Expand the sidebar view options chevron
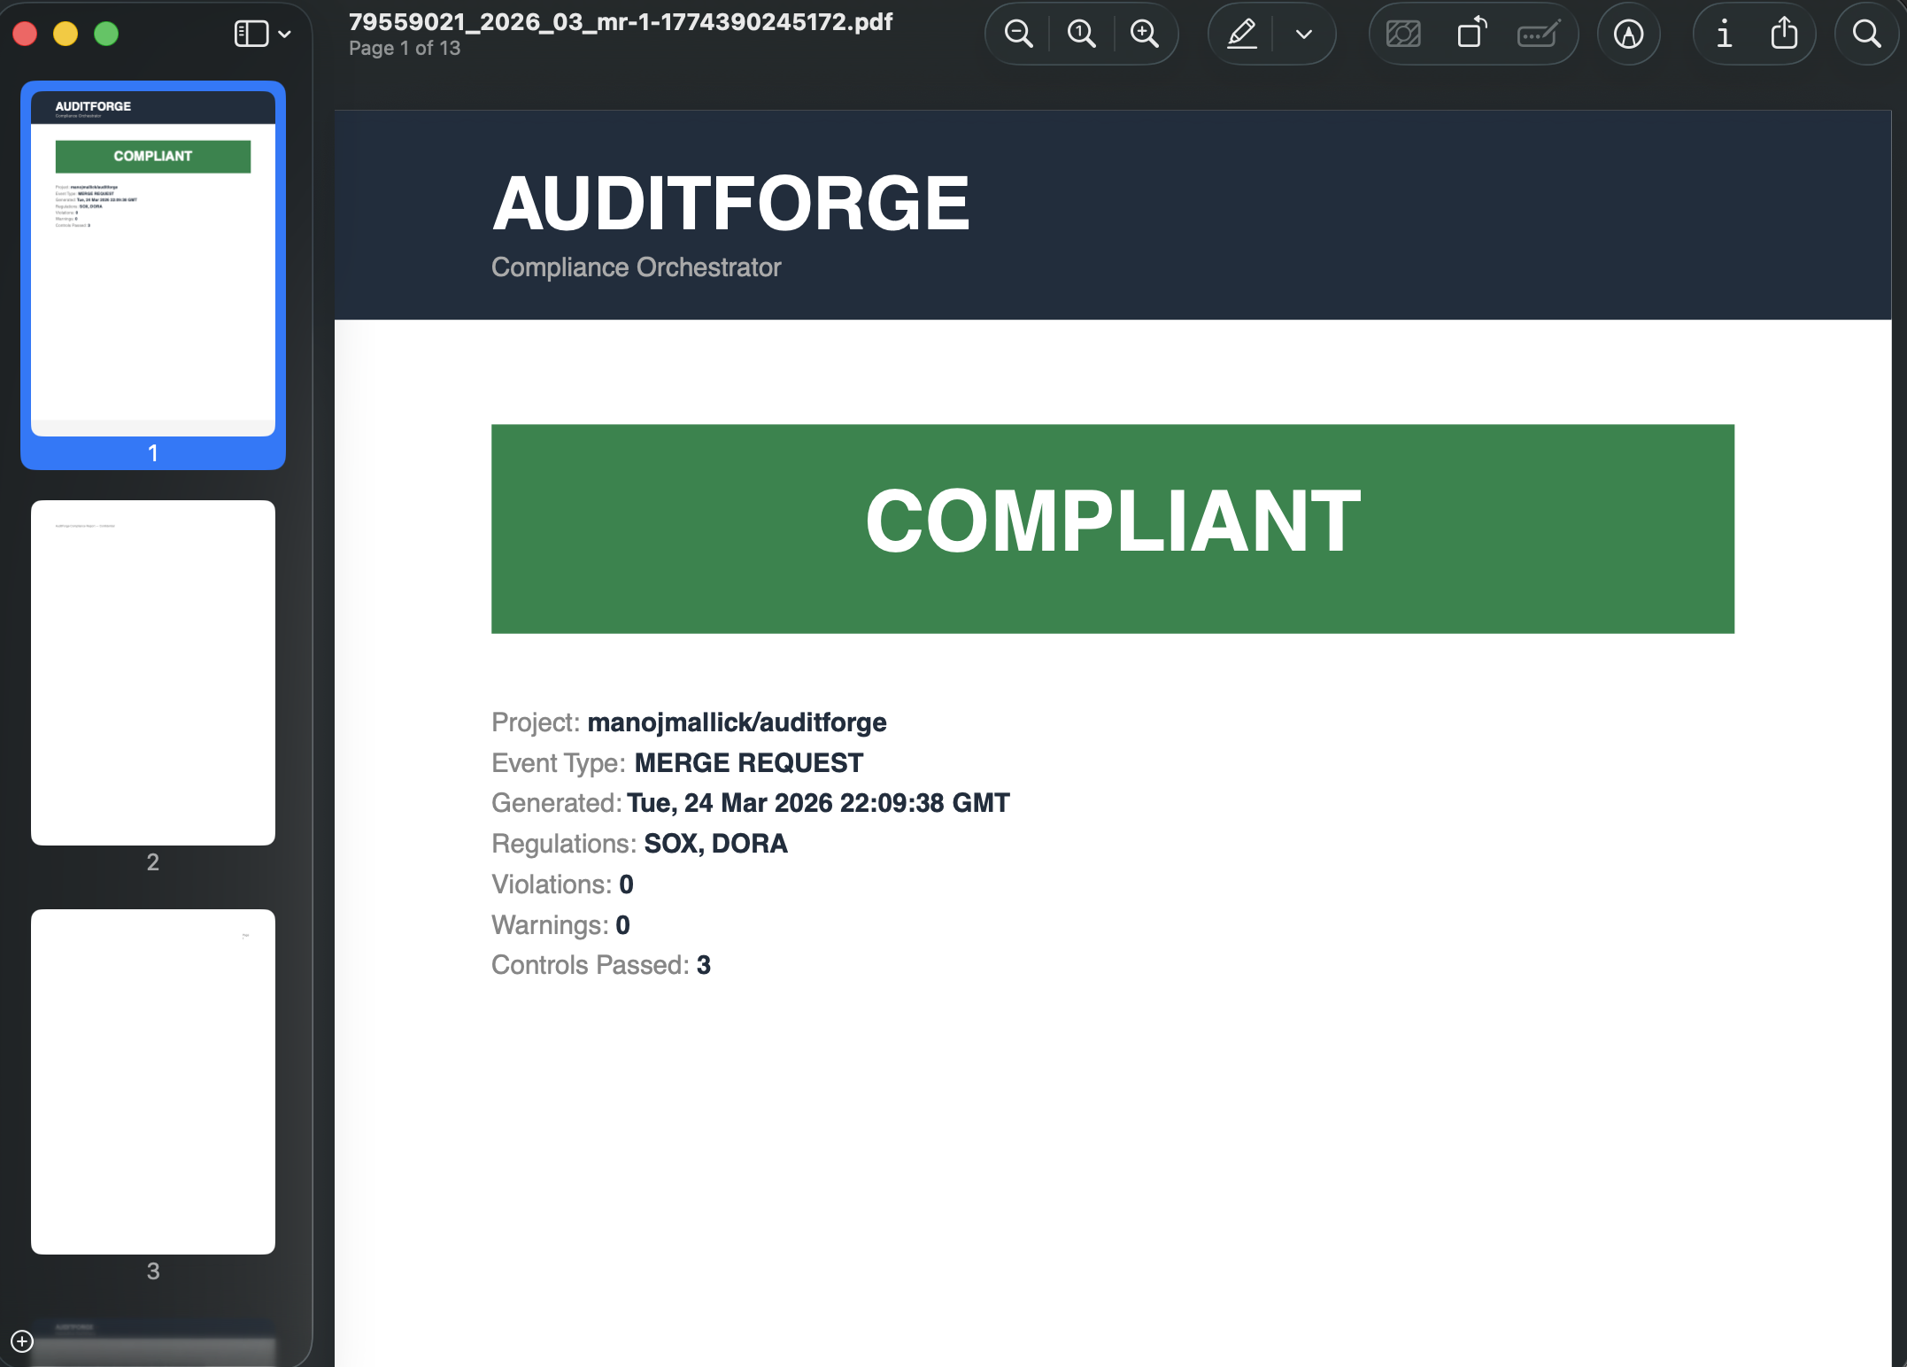This screenshot has height=1367, width=1907. tap(285, 35)
